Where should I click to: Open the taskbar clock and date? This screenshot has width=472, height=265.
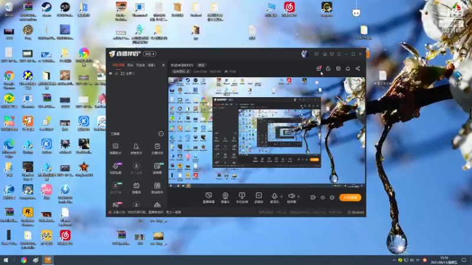tap(444, 260)
